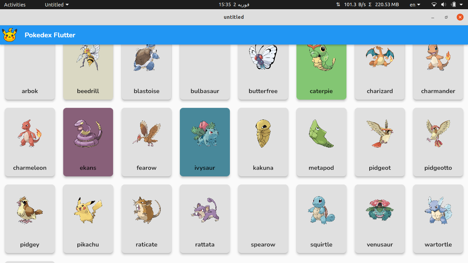Open the charizard card

pos(380,72)
